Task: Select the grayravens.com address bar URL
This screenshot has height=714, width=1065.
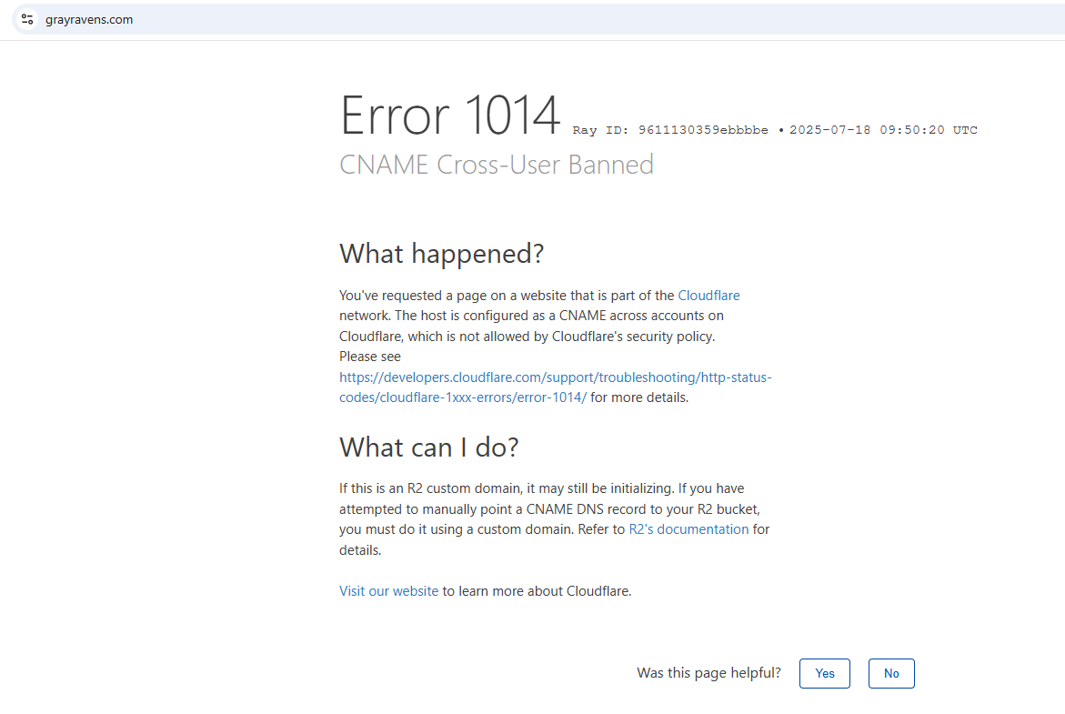Action: (89, 20)
